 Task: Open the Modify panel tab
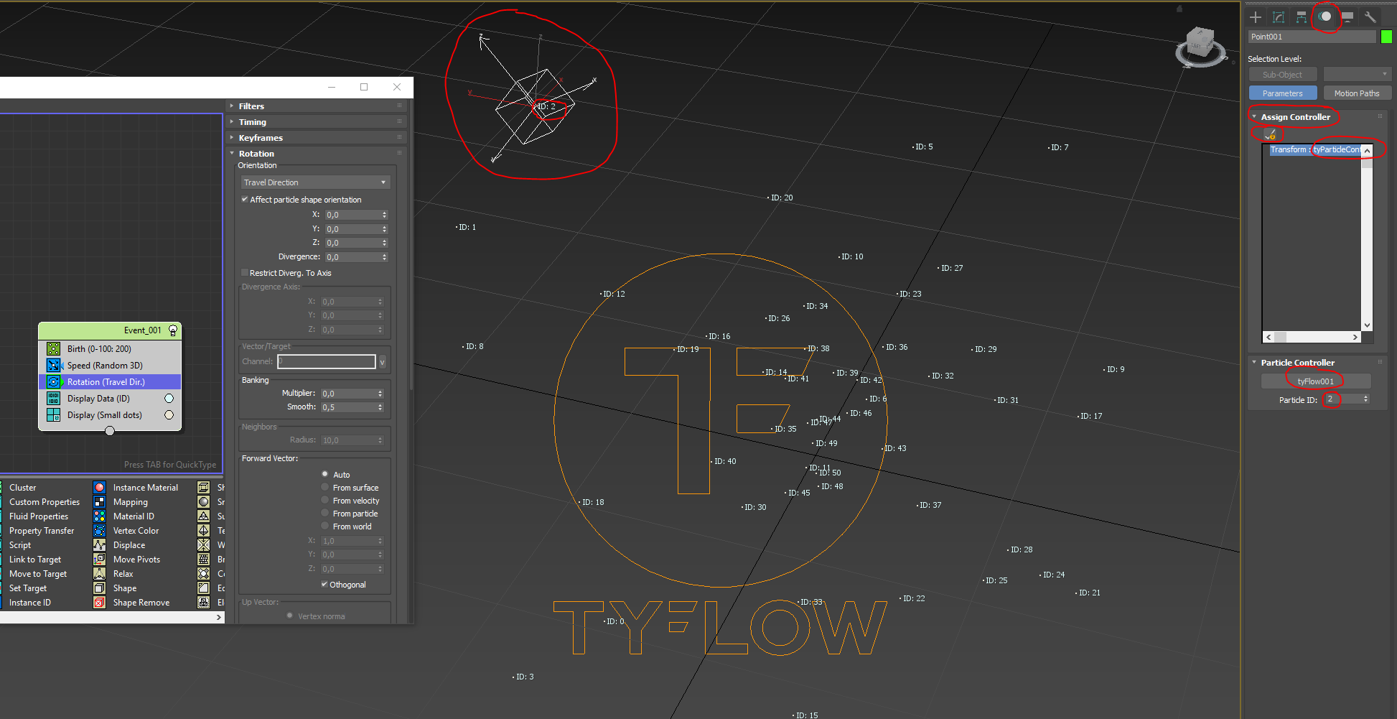(x=1279, y=17)
